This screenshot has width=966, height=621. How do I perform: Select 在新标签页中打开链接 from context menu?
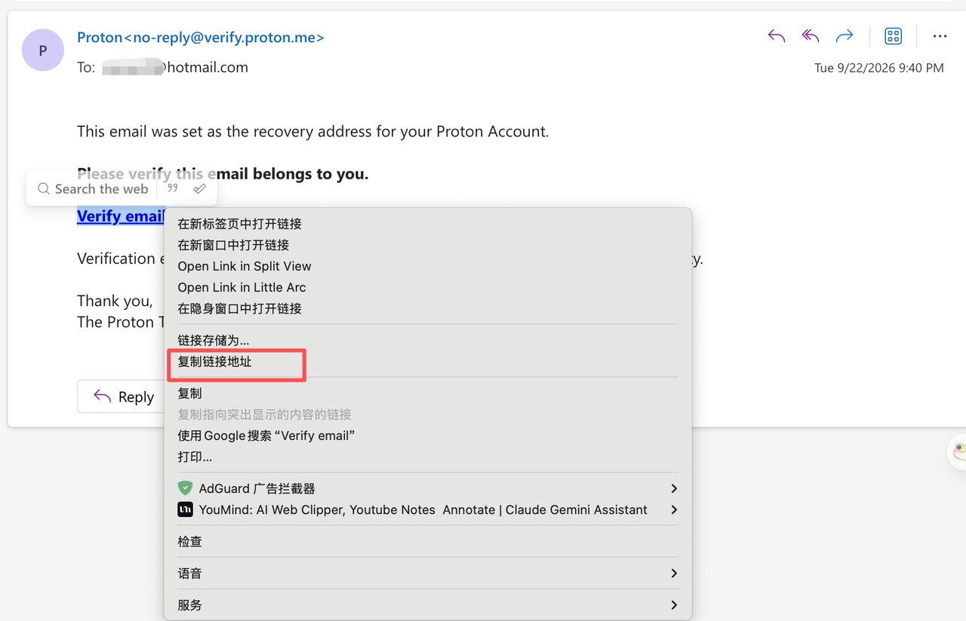[x=428, y=224]
